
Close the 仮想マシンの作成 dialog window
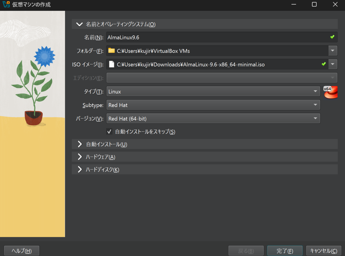335,4
